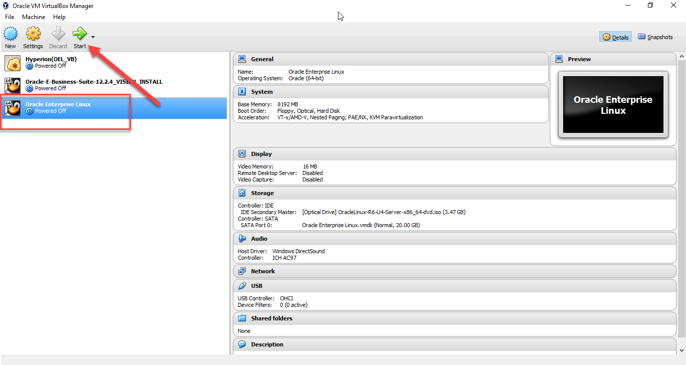Click the Audio section speaker icon
The height and width of the screenshot is (365, 686).
point(242,239)
